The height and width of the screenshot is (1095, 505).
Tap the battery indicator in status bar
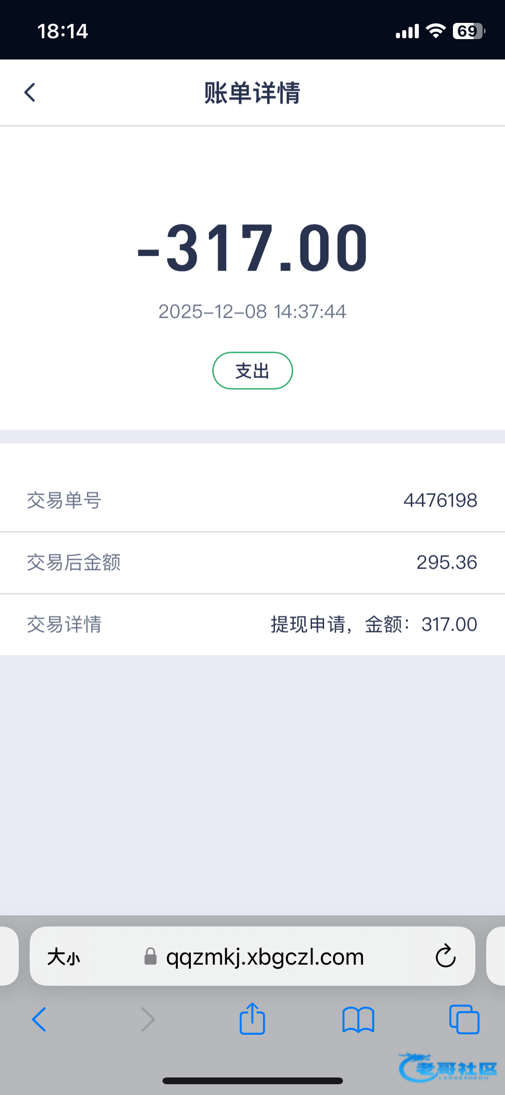pyautogui.click(x=469, y=31)
